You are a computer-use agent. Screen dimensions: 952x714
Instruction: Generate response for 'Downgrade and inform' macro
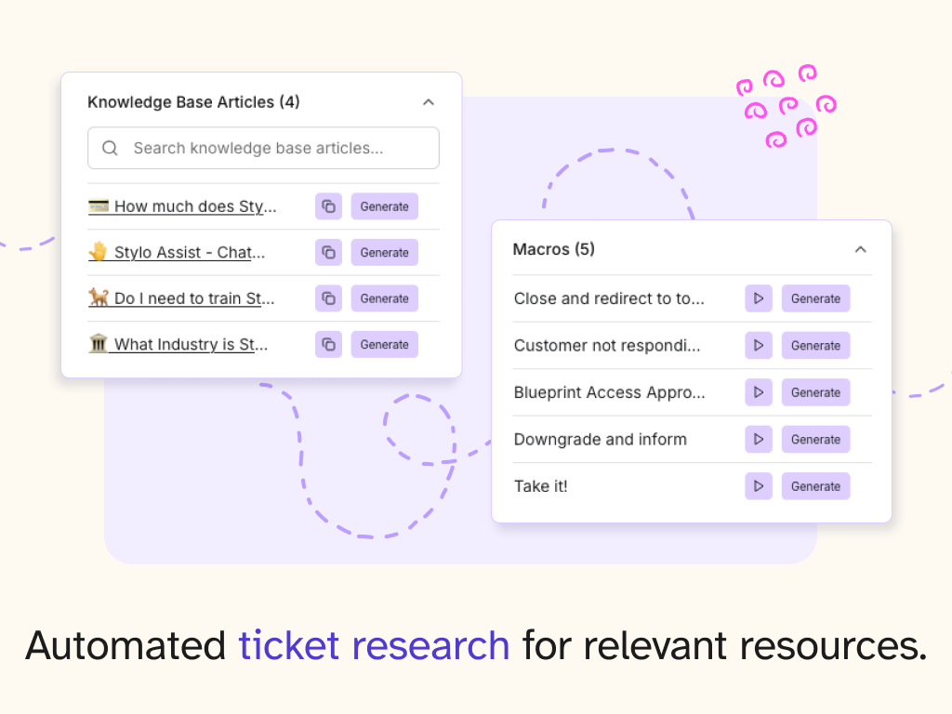[815, 439]
